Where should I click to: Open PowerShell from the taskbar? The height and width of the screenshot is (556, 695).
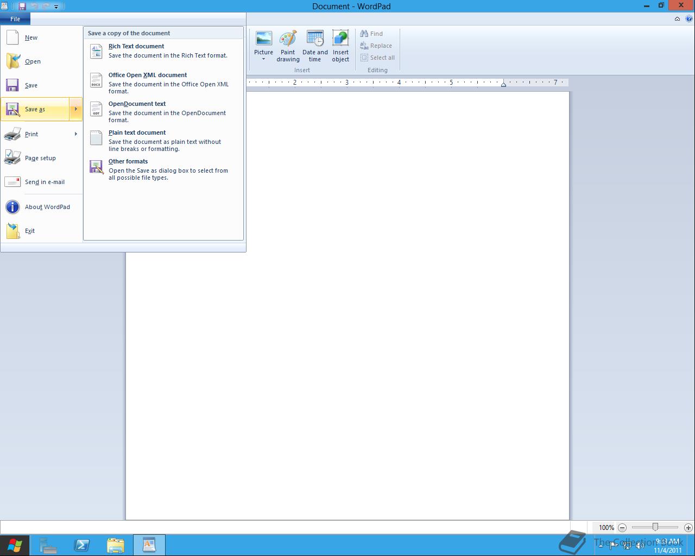click(82, 545)
